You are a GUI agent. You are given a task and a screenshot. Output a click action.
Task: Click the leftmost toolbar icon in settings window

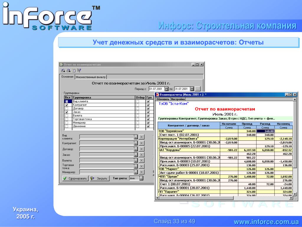tap(63, 70)
